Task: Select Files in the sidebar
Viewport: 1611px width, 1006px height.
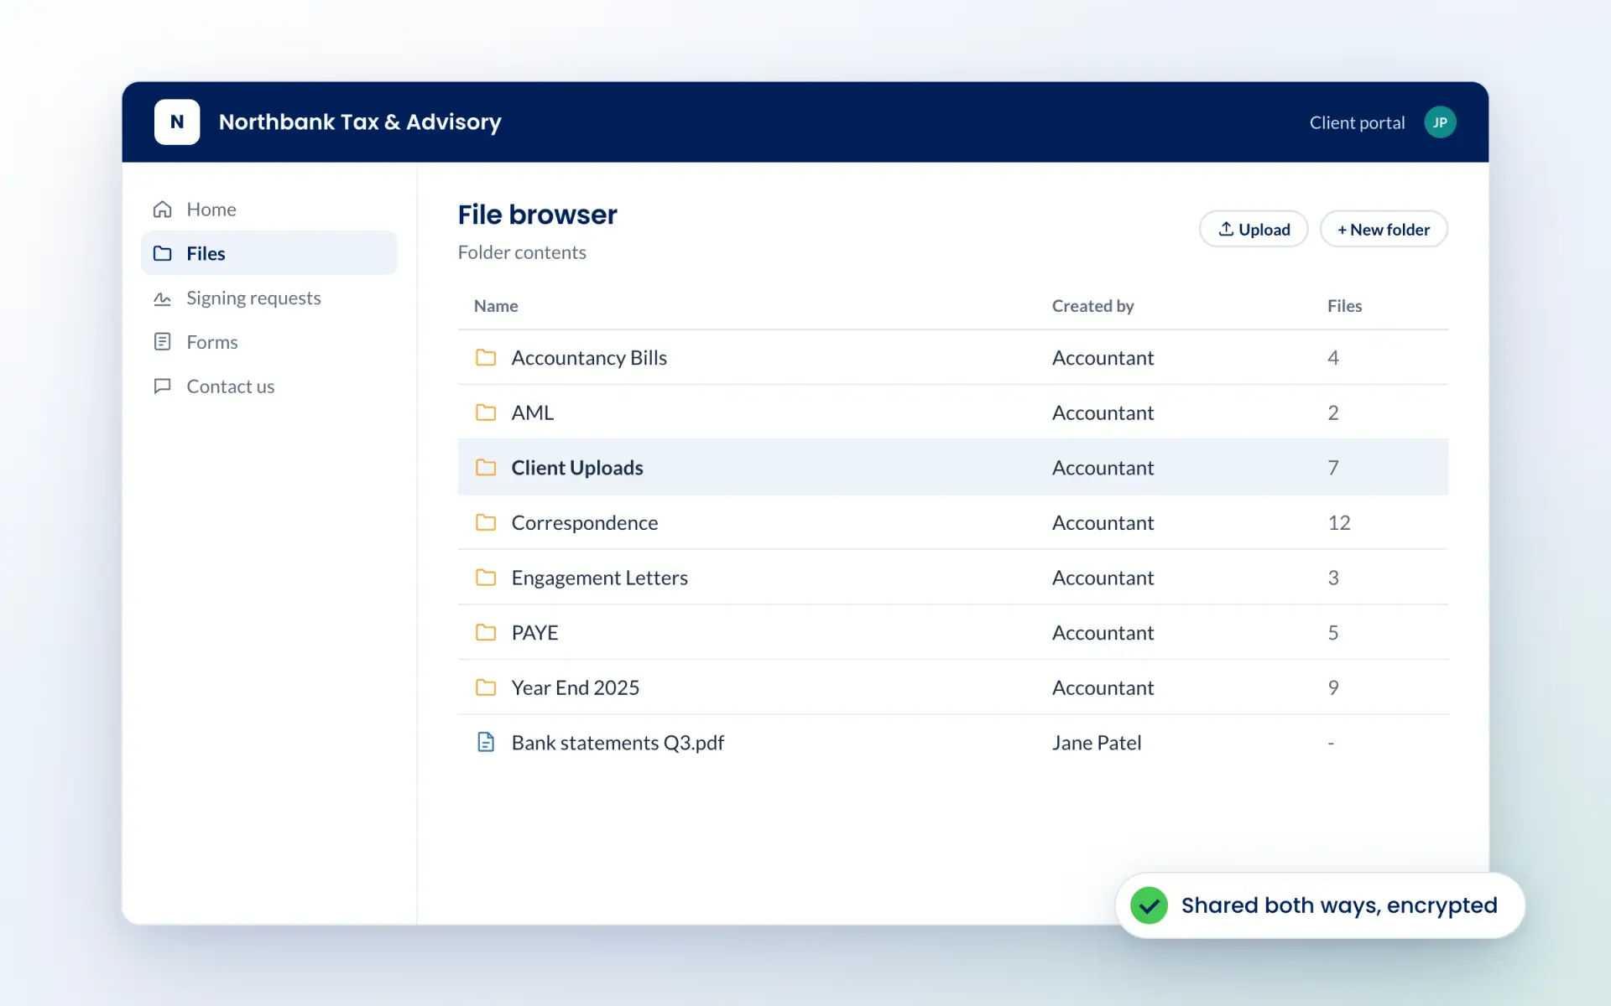Action: tap(269, 253)
